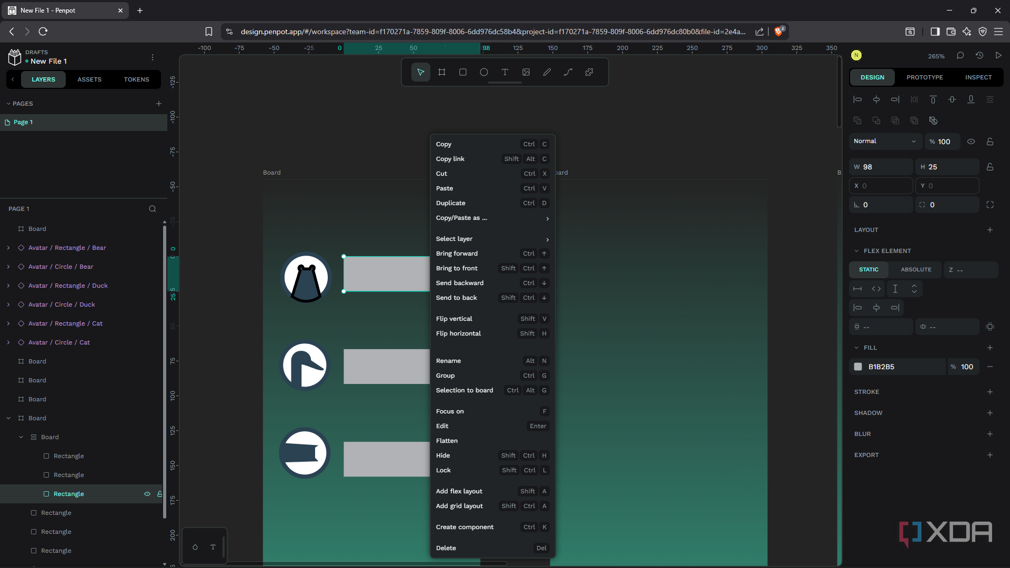Collapse the Fill section
Viewport: 1010px width, 568px height.
[x=856, y=348]
